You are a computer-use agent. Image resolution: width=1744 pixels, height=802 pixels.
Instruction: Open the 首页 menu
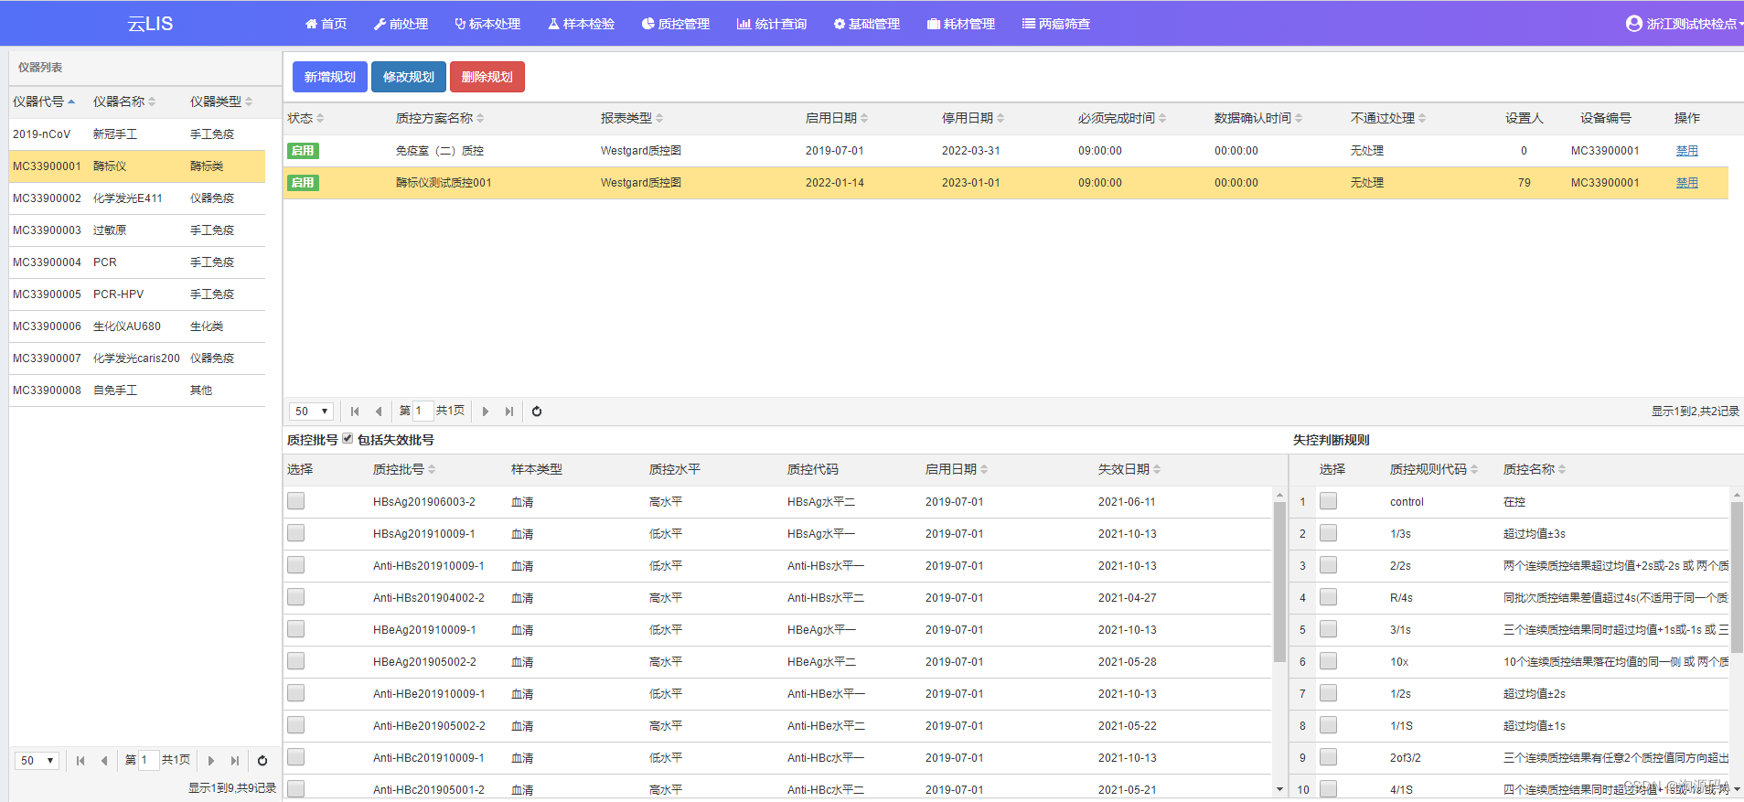326,24
